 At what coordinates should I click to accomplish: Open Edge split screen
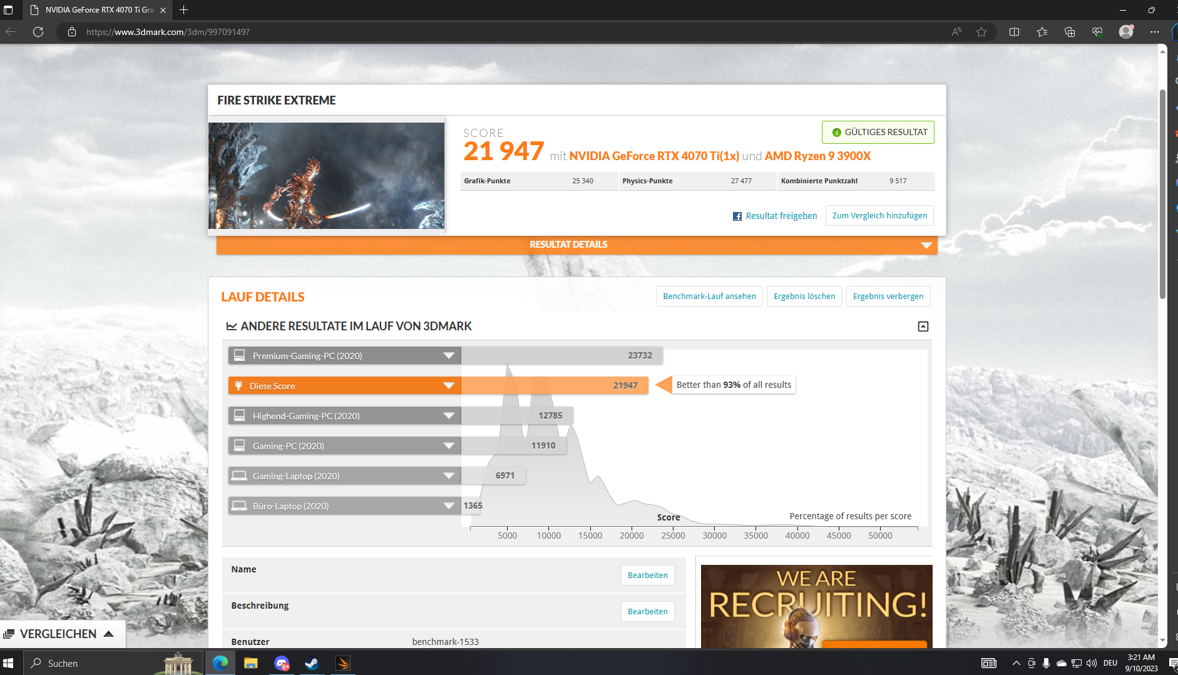(x=1015, y=32)
